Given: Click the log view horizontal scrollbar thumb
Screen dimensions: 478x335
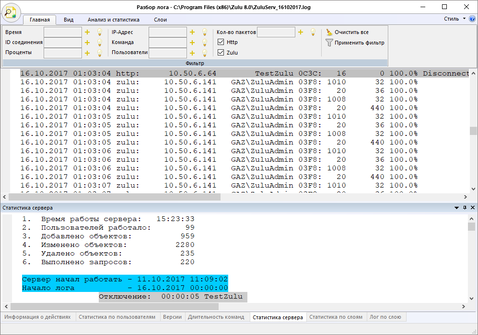Looking at the screenshot, I should pos(114,197).
